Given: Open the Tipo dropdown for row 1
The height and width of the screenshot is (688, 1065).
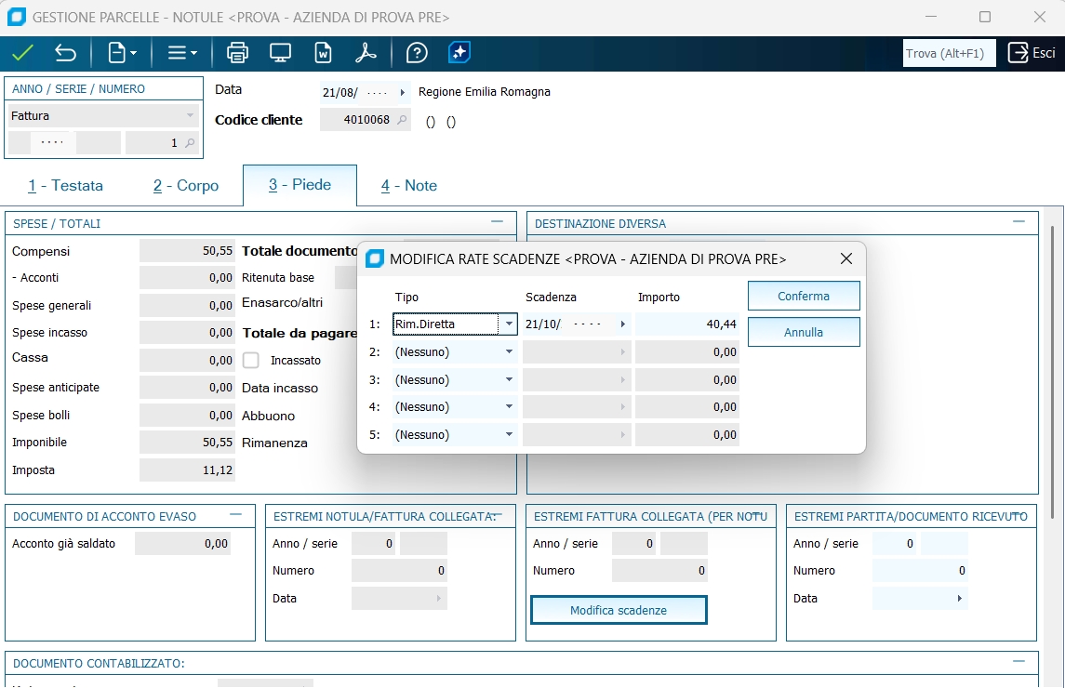Looking at the screenshot, I should coord(508,324).
